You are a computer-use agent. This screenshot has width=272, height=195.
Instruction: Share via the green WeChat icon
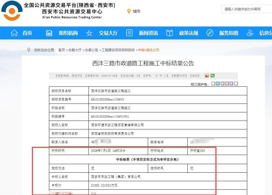[x=212, y=76]
